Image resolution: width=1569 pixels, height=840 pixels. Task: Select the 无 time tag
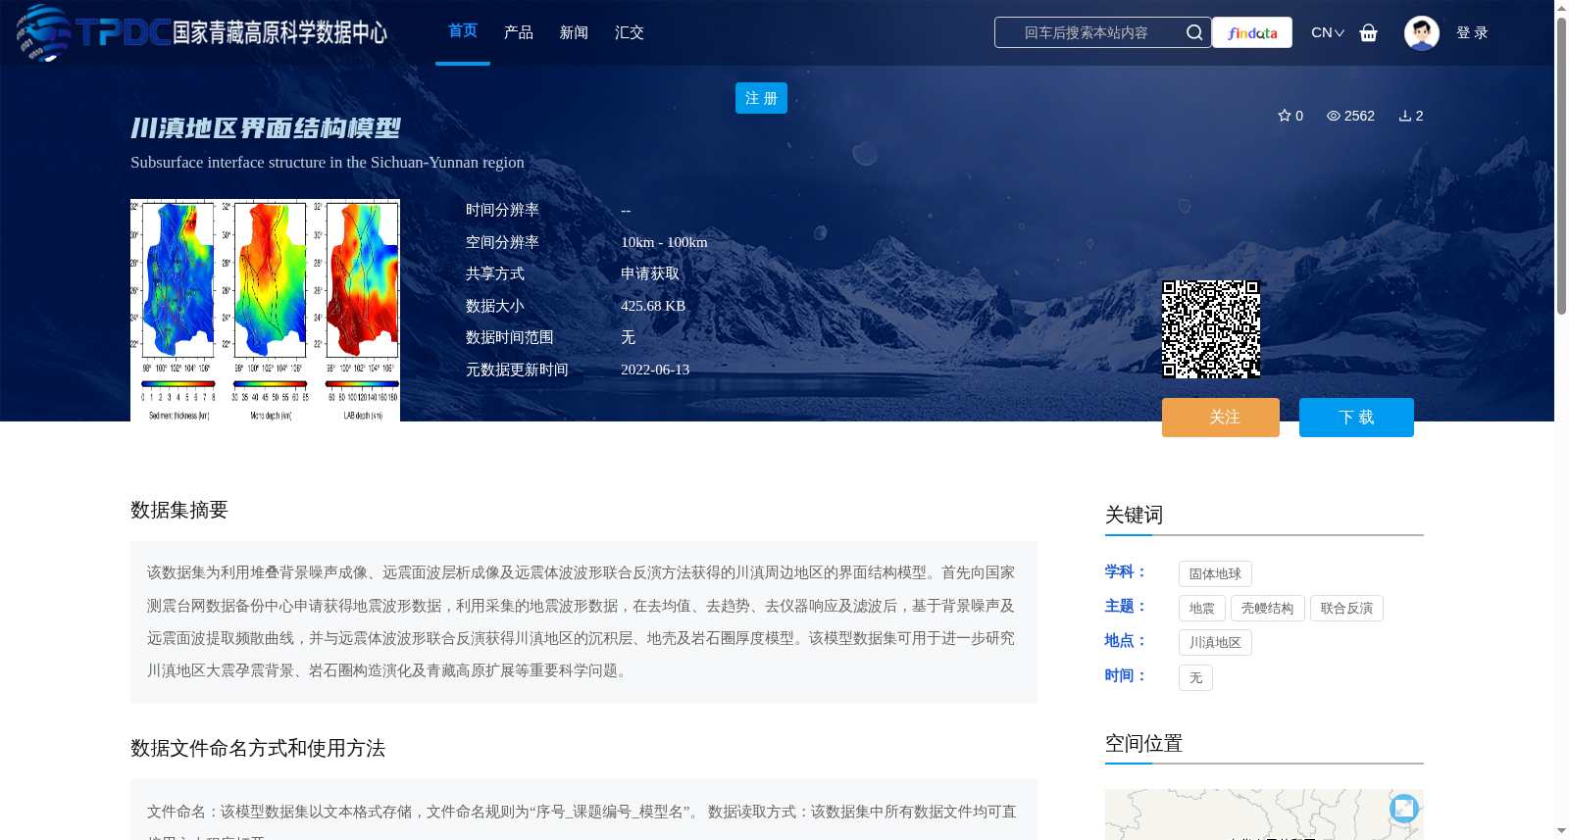tap(1195, 678)
